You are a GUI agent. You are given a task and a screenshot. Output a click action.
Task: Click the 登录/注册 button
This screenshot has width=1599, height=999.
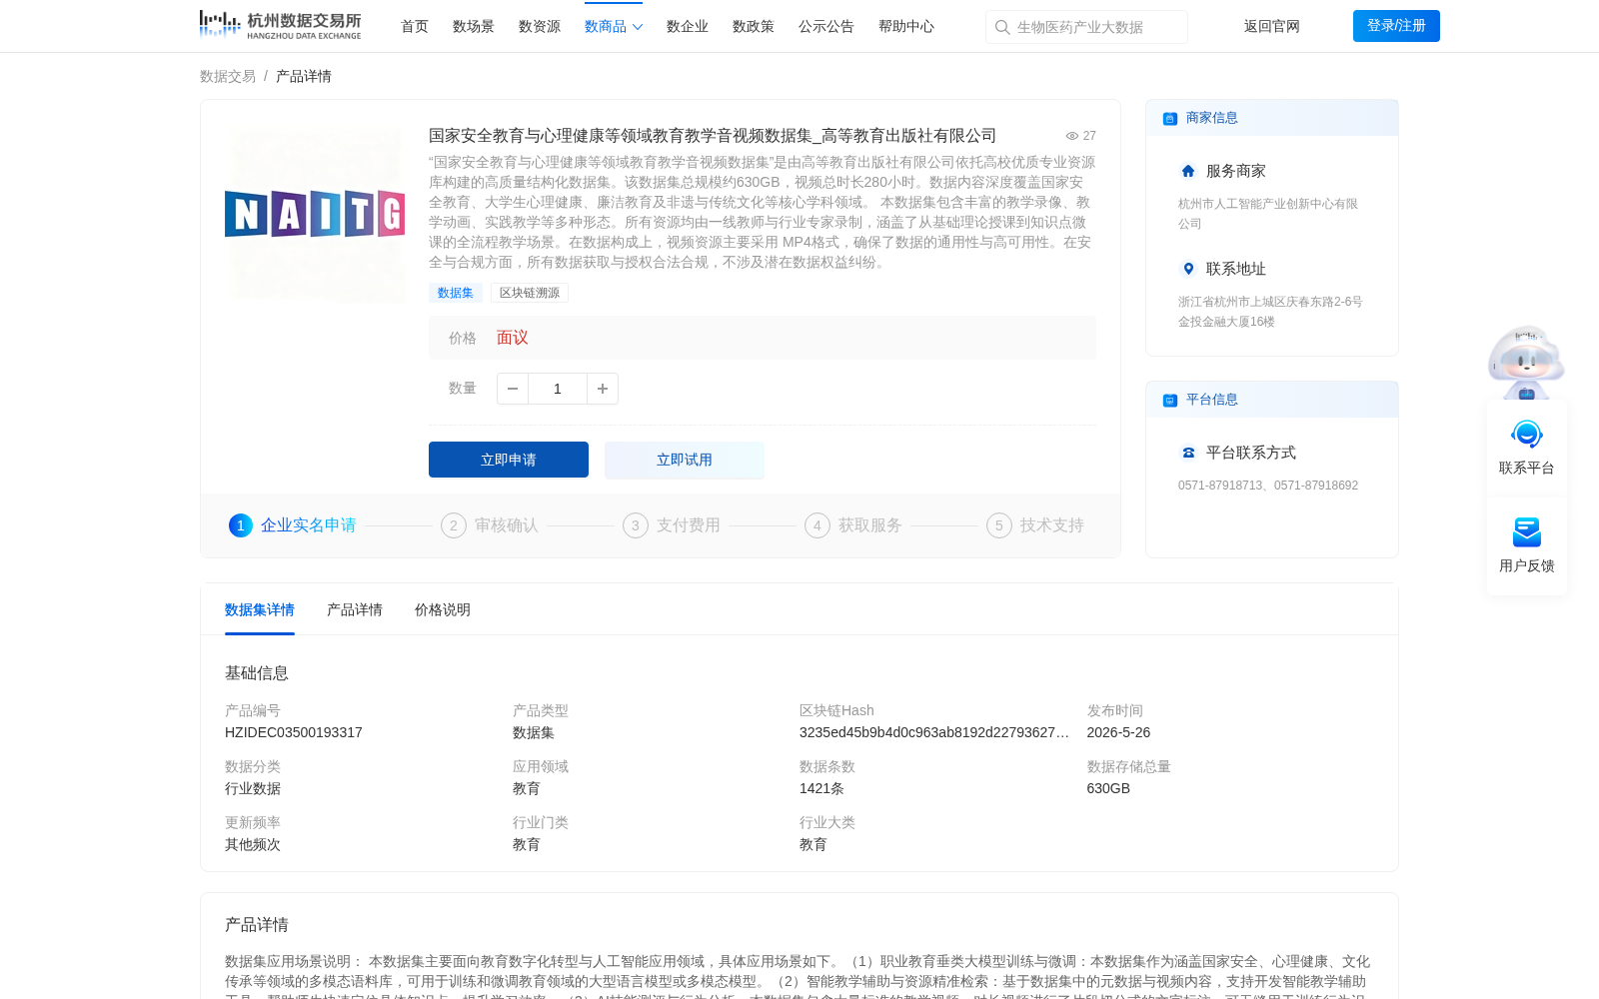(x=1396, y=26)
